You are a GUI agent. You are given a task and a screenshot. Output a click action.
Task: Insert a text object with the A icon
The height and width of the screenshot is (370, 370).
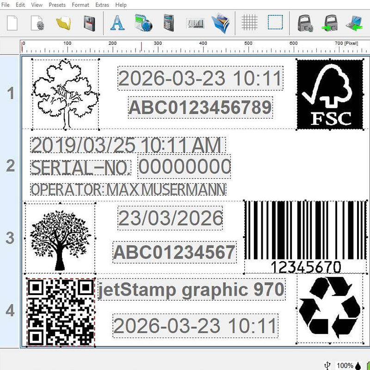click(x=117, y=23)
